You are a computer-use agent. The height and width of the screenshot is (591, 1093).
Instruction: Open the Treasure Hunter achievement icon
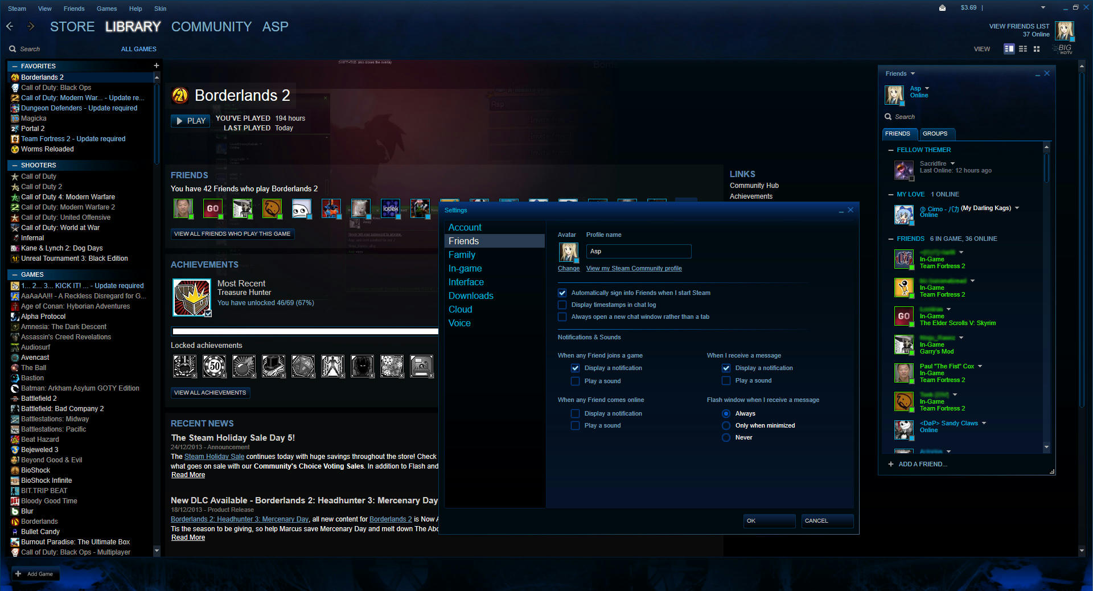(192, 297)
